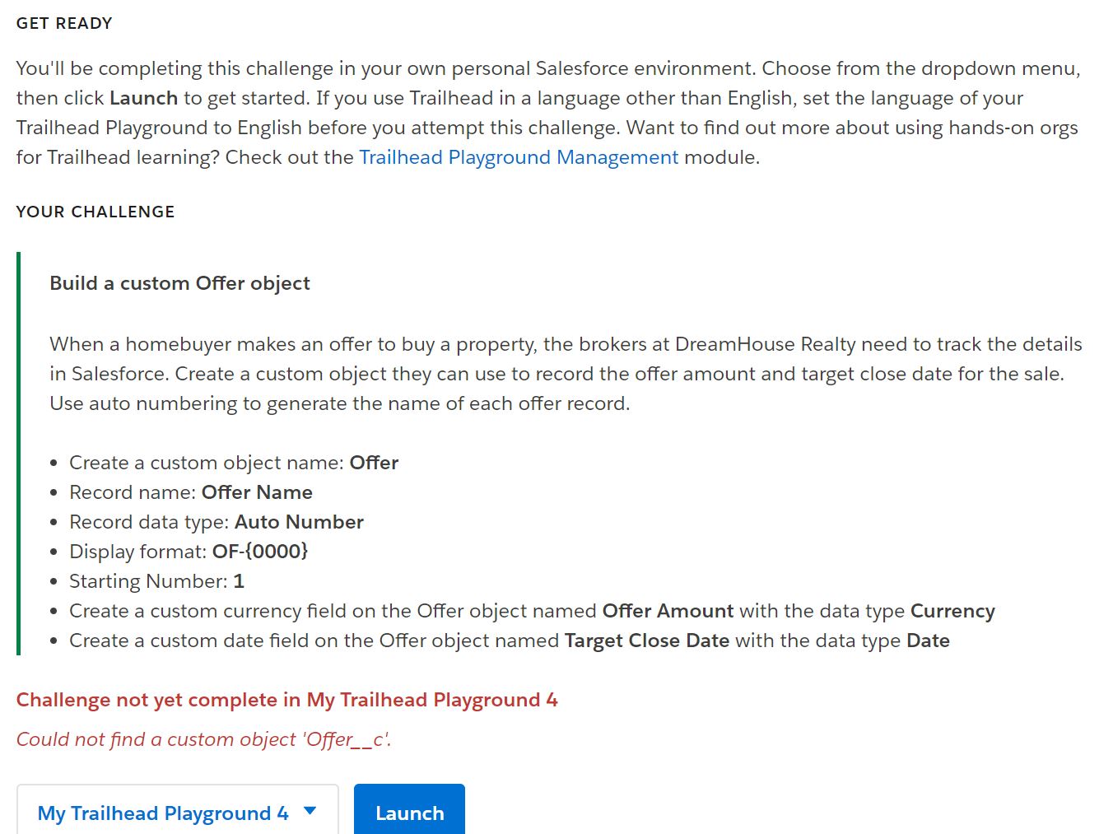Click the red Challenge not yet complete message
The image size is (1113, 834).
point(286,700)
